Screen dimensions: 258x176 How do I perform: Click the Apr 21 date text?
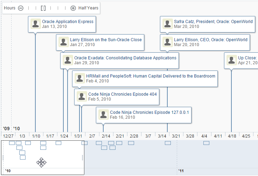point(247,63)
